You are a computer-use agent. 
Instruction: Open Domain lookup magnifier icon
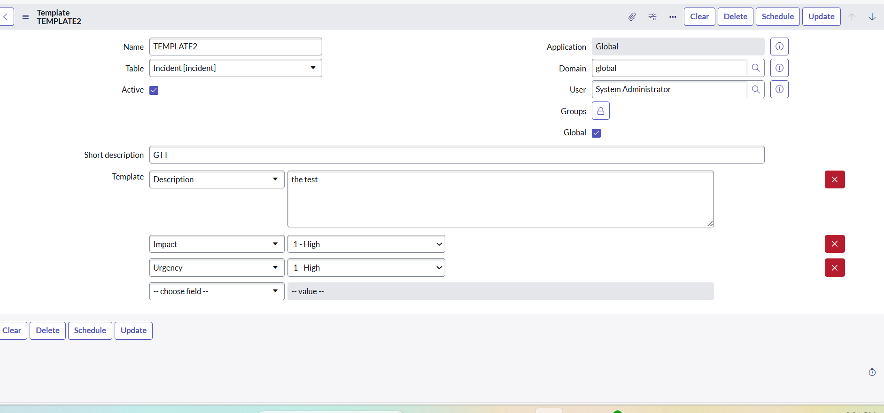(x=756, y=68)
